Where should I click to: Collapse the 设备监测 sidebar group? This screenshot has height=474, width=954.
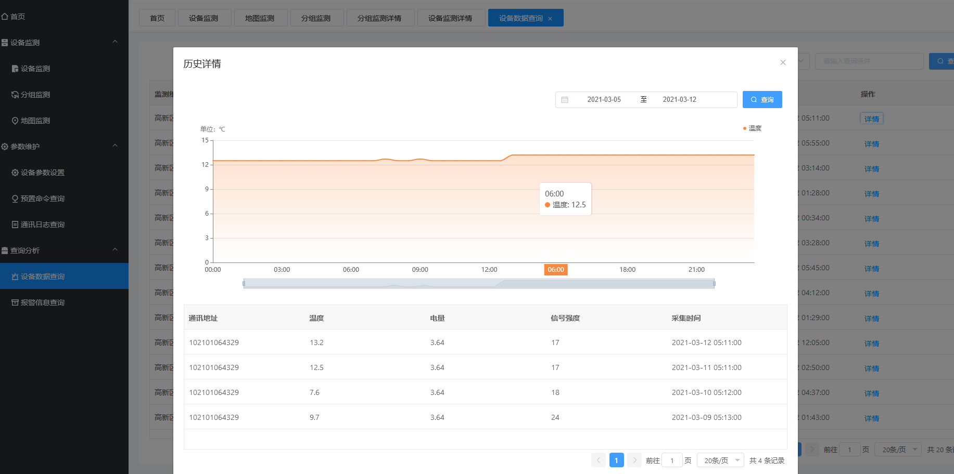(115, 42)
